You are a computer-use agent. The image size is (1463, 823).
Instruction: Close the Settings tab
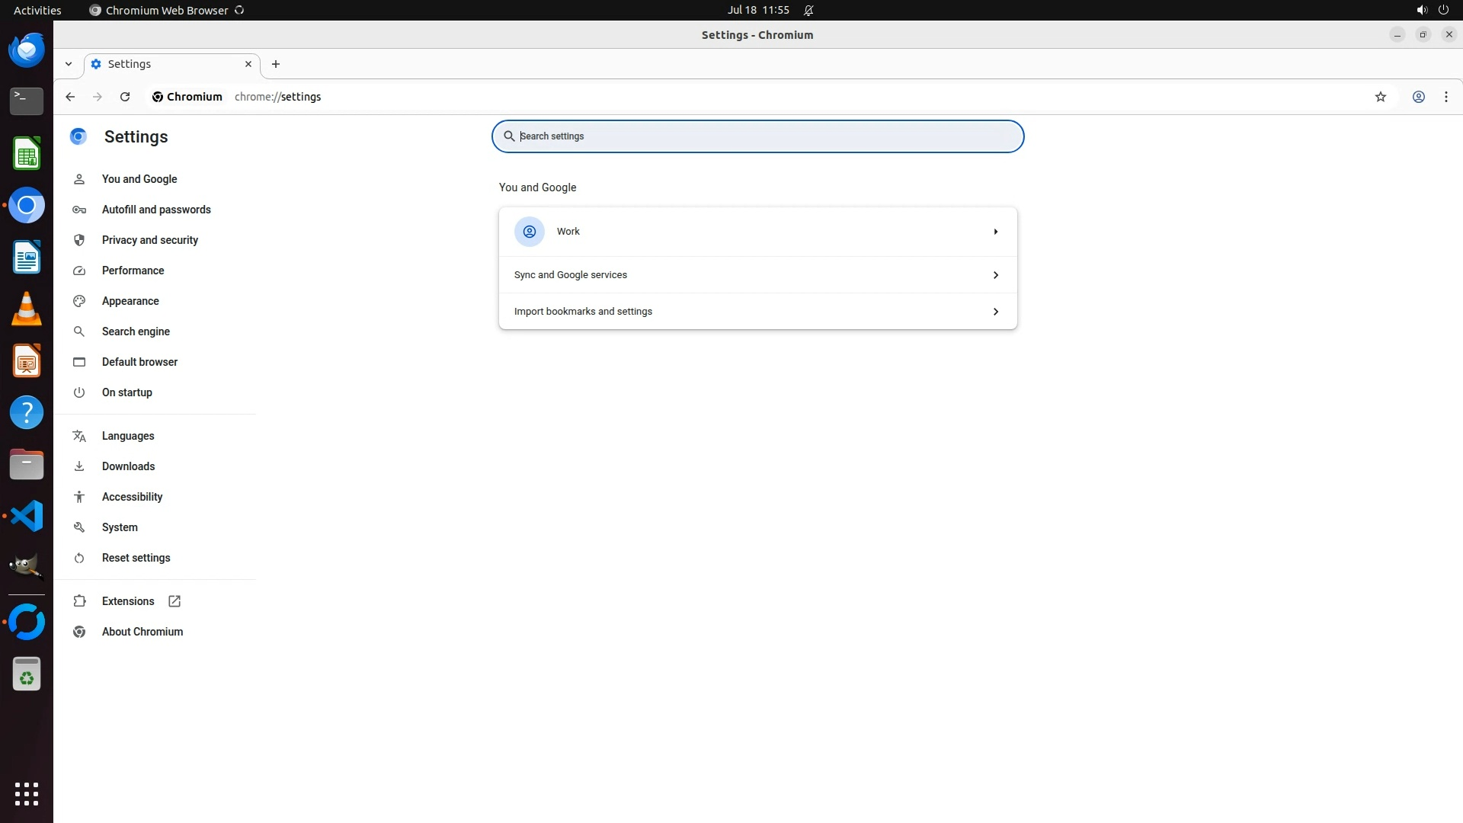click(248, 64)
